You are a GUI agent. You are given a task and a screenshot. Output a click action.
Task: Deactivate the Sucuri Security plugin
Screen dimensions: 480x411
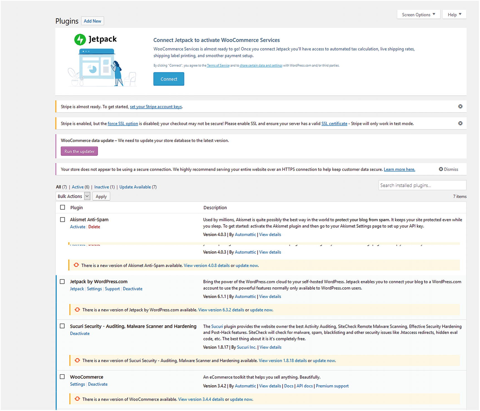click(80, 334)
